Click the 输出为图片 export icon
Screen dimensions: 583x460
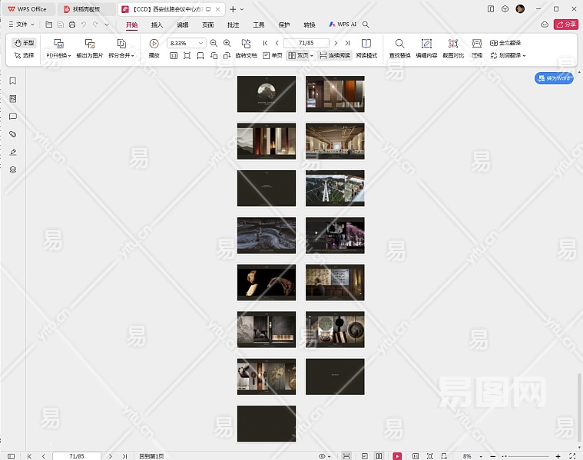click(x=90, y=44)
